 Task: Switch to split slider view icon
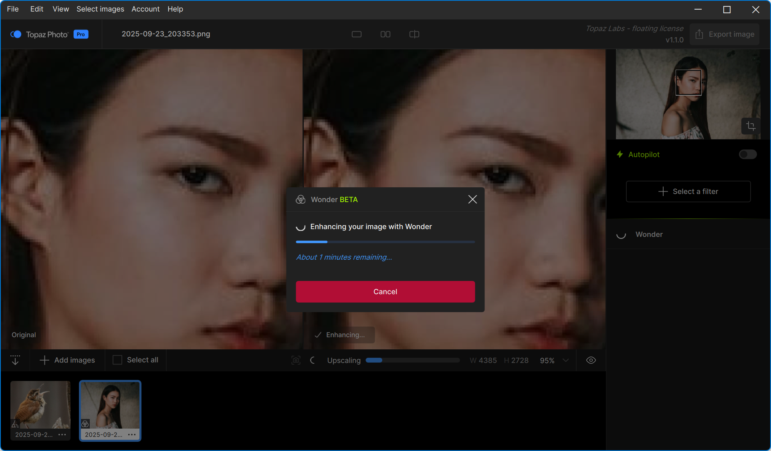click(x=414, y=34)
